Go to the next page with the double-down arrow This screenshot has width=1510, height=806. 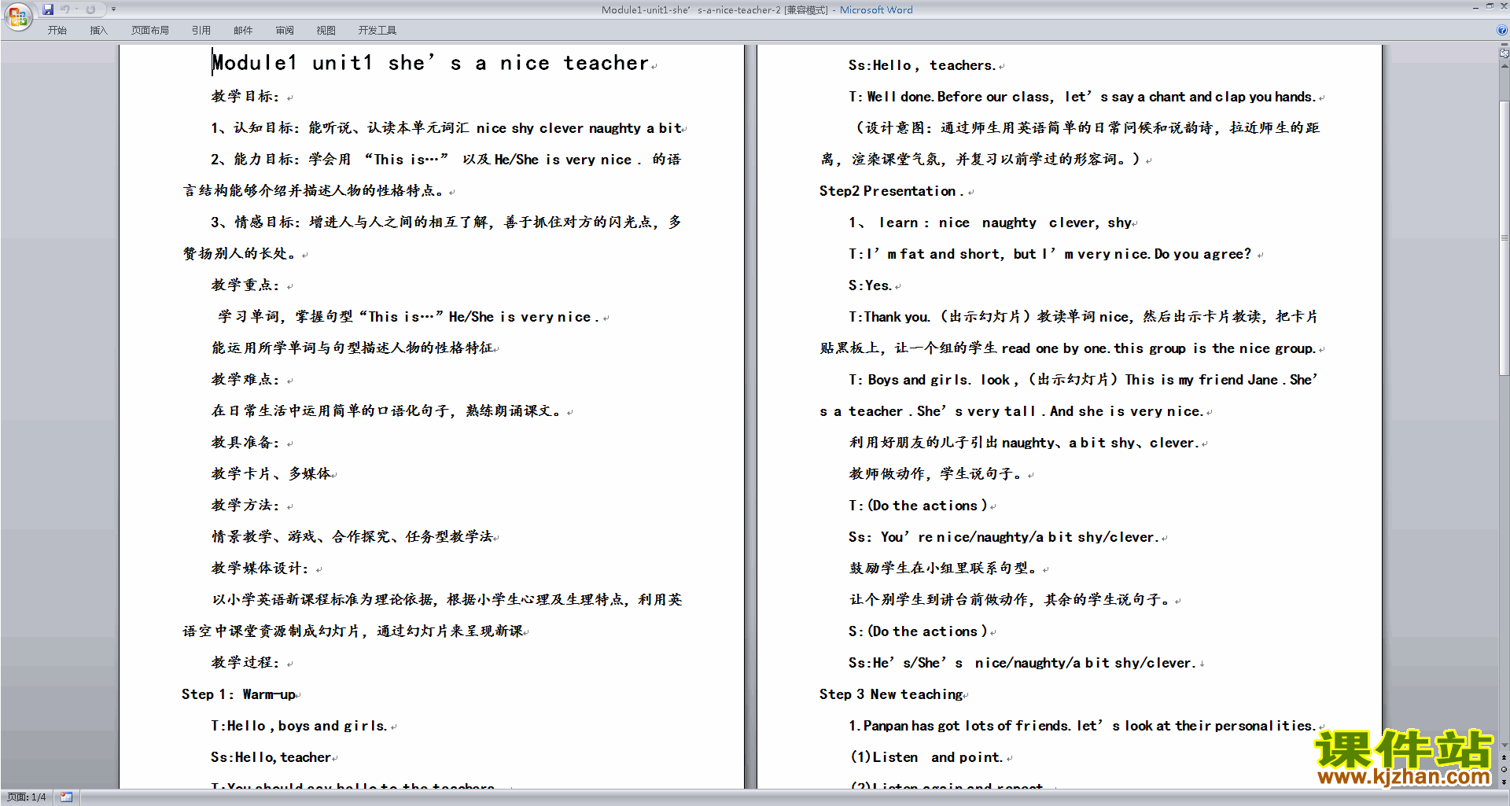click(1504, 782)
